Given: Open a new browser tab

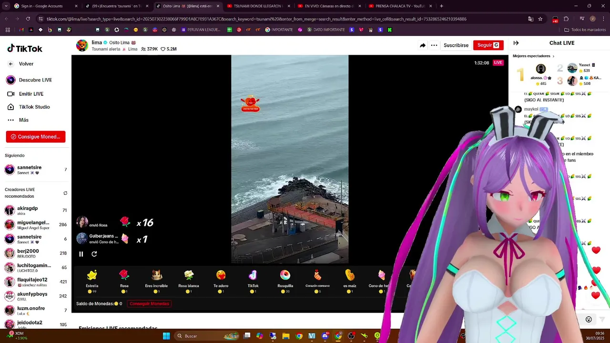Looking at the screenshot, I should [441, 6].
